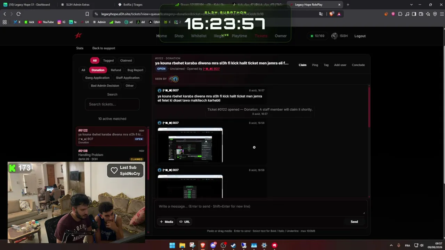
Task: Open the X bookmark
Action: coord(17,22)
